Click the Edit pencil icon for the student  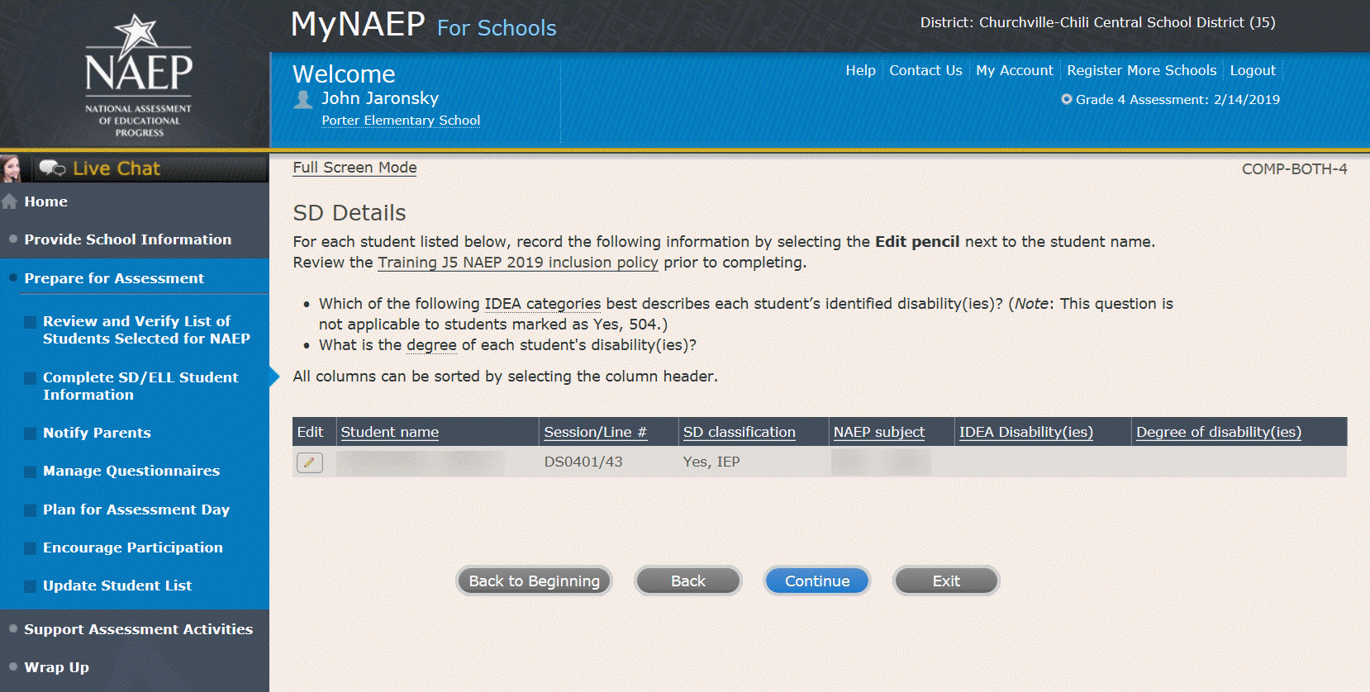[x=310, y=462]
